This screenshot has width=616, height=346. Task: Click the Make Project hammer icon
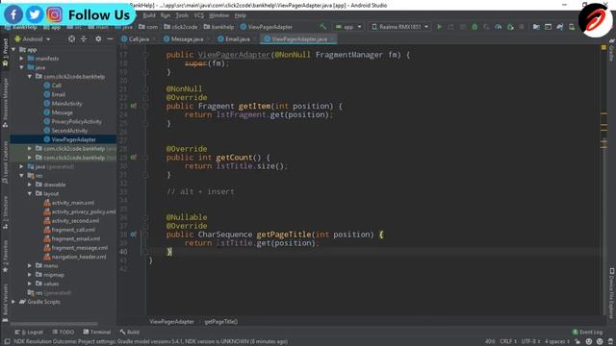click(x=323, y=27)
